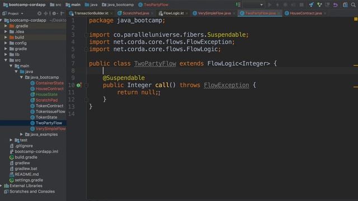Expand the test folder
Screen dimensions: 358x201
click(11, 140)
